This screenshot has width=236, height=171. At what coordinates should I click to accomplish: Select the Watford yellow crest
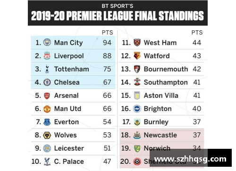click(137, 56)
